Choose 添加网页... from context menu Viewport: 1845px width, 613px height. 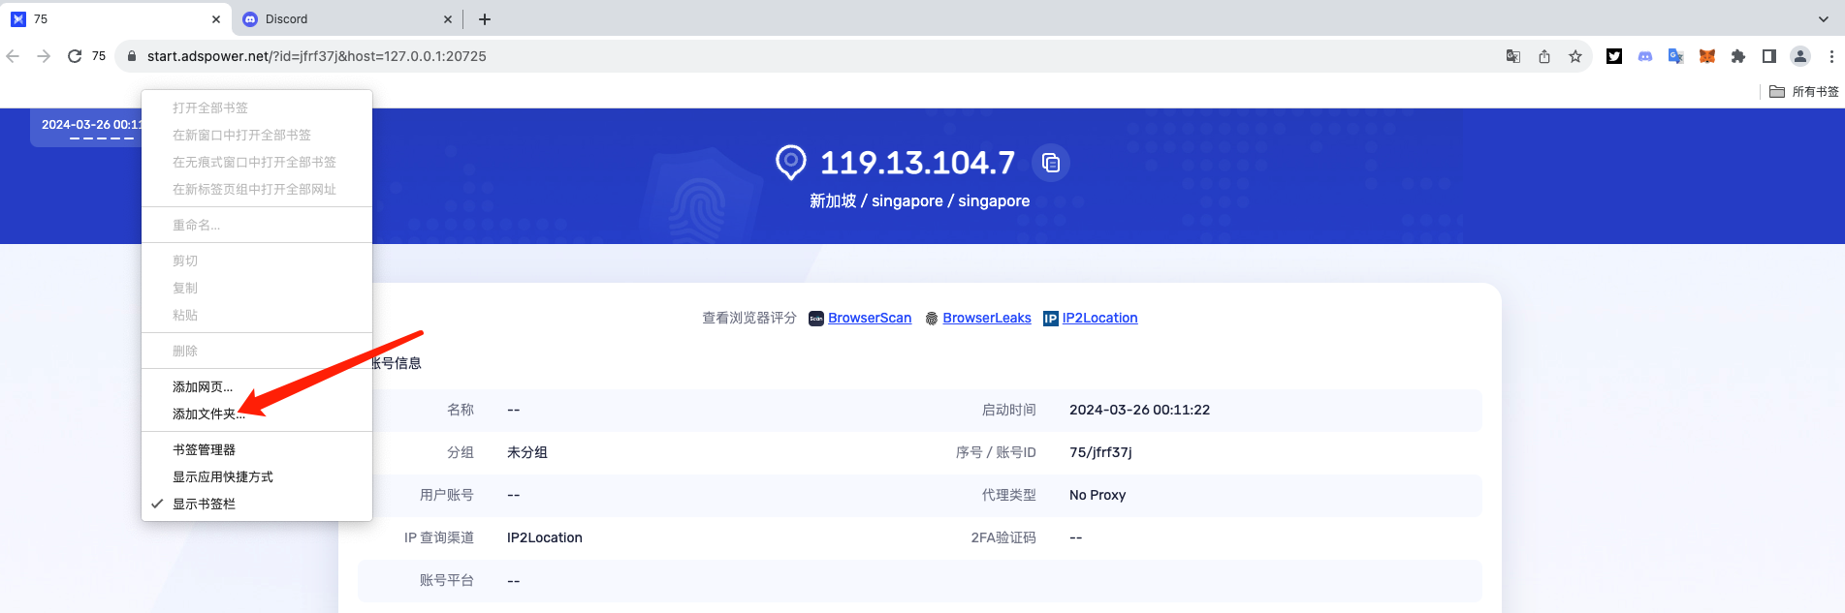(257, 386)
